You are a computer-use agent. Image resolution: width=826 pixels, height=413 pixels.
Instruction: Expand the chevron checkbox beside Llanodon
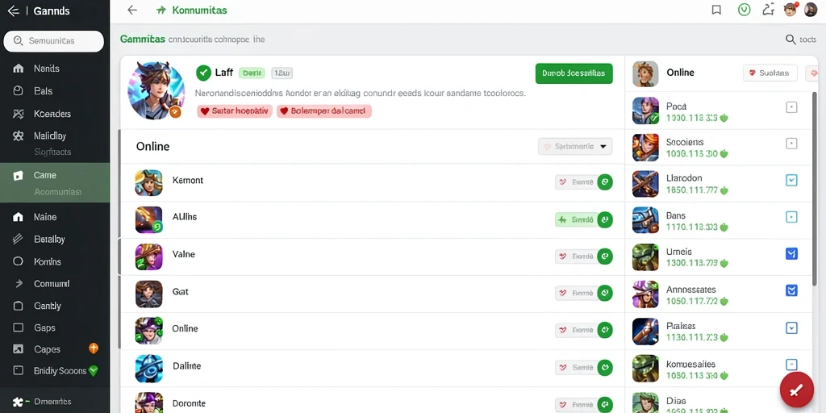tap(791, 180)
